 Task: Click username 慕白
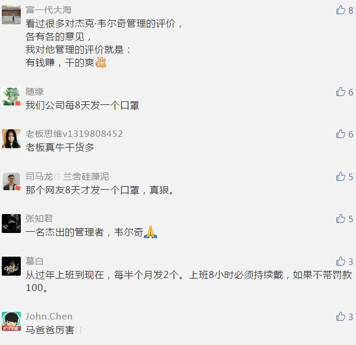pos(34,261)
